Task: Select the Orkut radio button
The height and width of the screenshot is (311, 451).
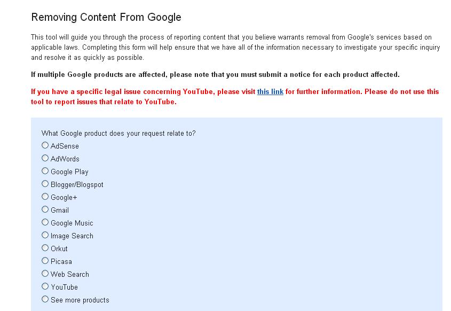Action: pos(45,248)
